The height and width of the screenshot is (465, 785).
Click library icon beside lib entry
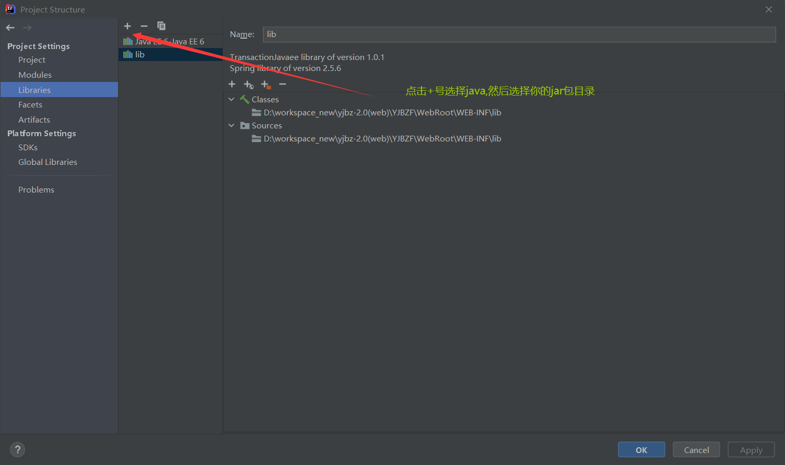(128, 54)
